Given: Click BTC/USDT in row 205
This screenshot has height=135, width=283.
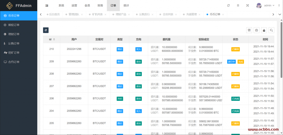Looking at the screenshot, I should tap(99, 123).
